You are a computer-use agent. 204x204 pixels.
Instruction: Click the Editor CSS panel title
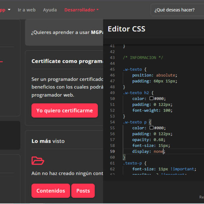point(126,29)
